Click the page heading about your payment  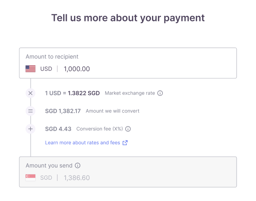coord(128,18)
